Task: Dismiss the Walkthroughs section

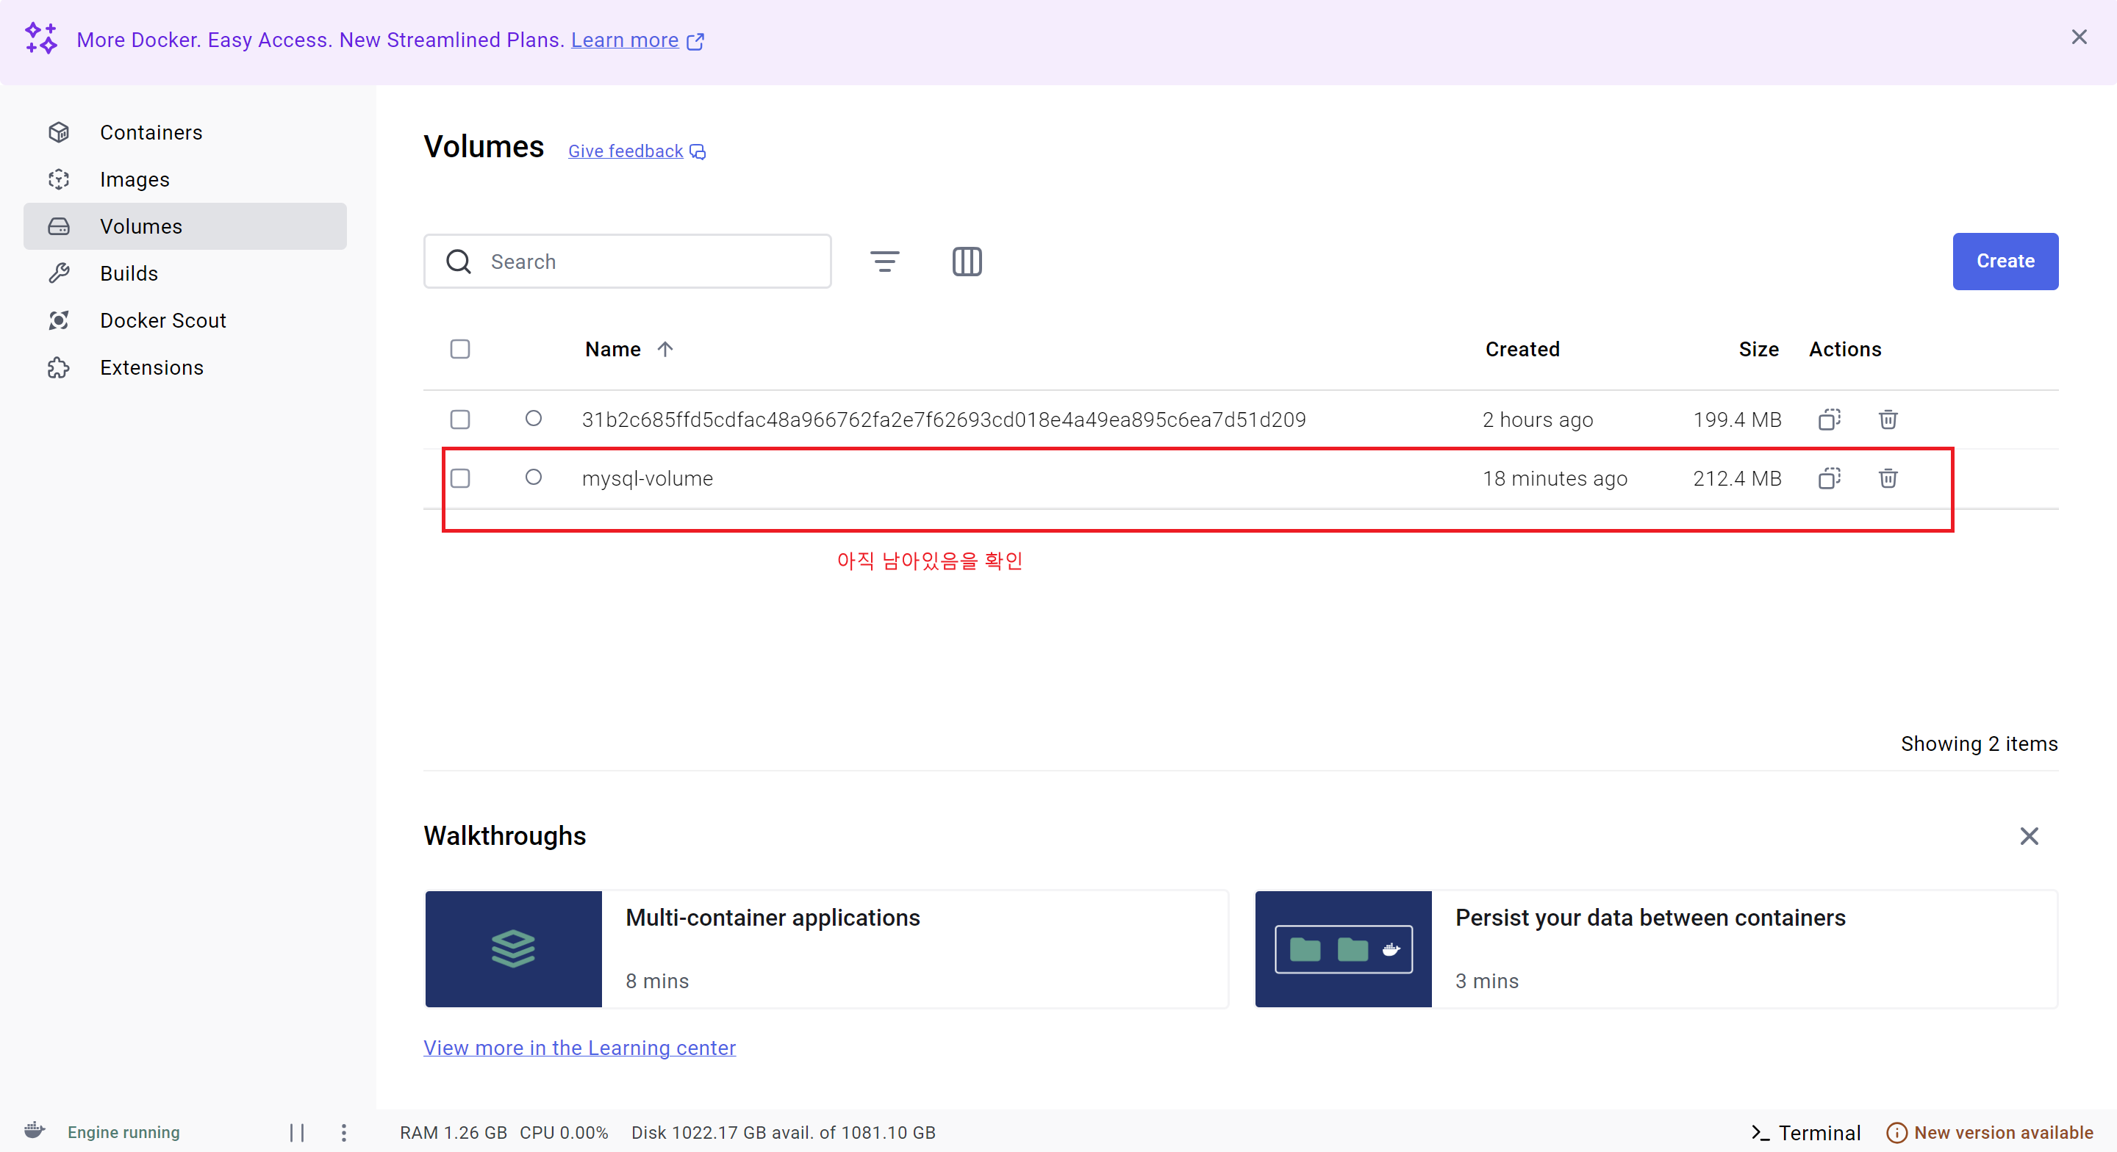Action: (x=2028, y=835)
